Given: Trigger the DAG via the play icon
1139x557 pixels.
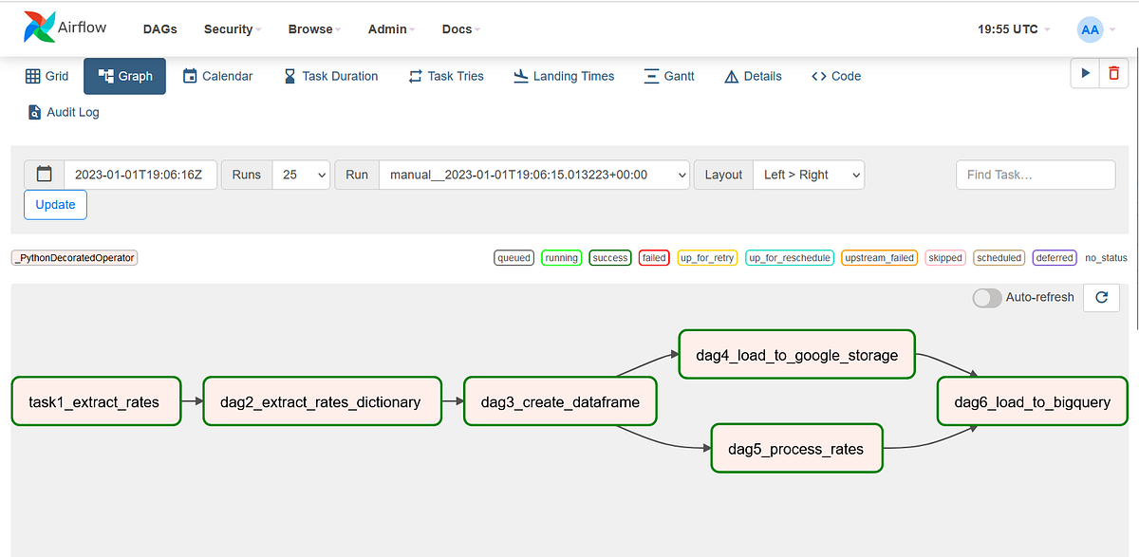Looking at the screenshot, I should [x=1085, y=72].
